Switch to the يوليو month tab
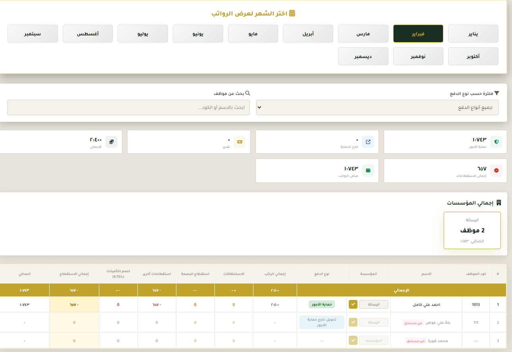 [143, 33]
